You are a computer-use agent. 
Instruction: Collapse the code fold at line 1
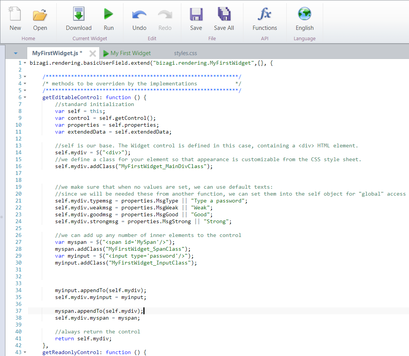pos(25,63)
